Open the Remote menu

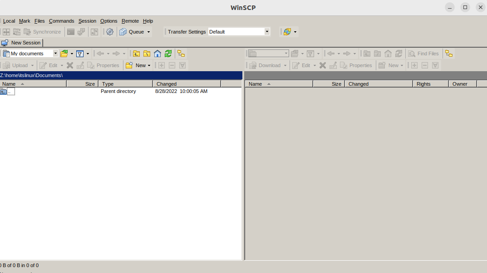tap(130, 21)
